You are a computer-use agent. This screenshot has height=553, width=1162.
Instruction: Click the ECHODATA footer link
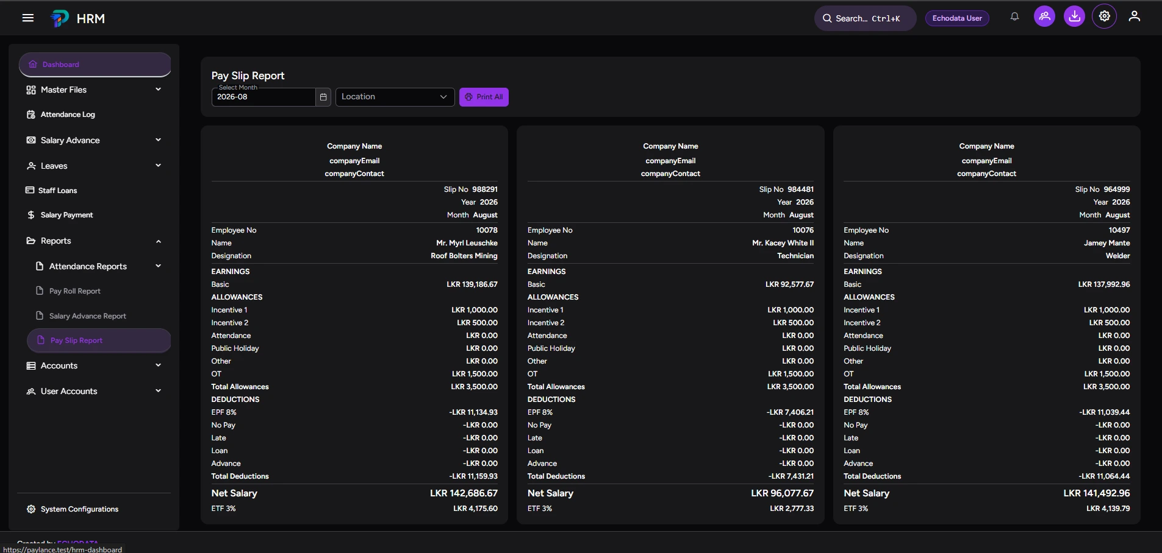tap(77, 541)
